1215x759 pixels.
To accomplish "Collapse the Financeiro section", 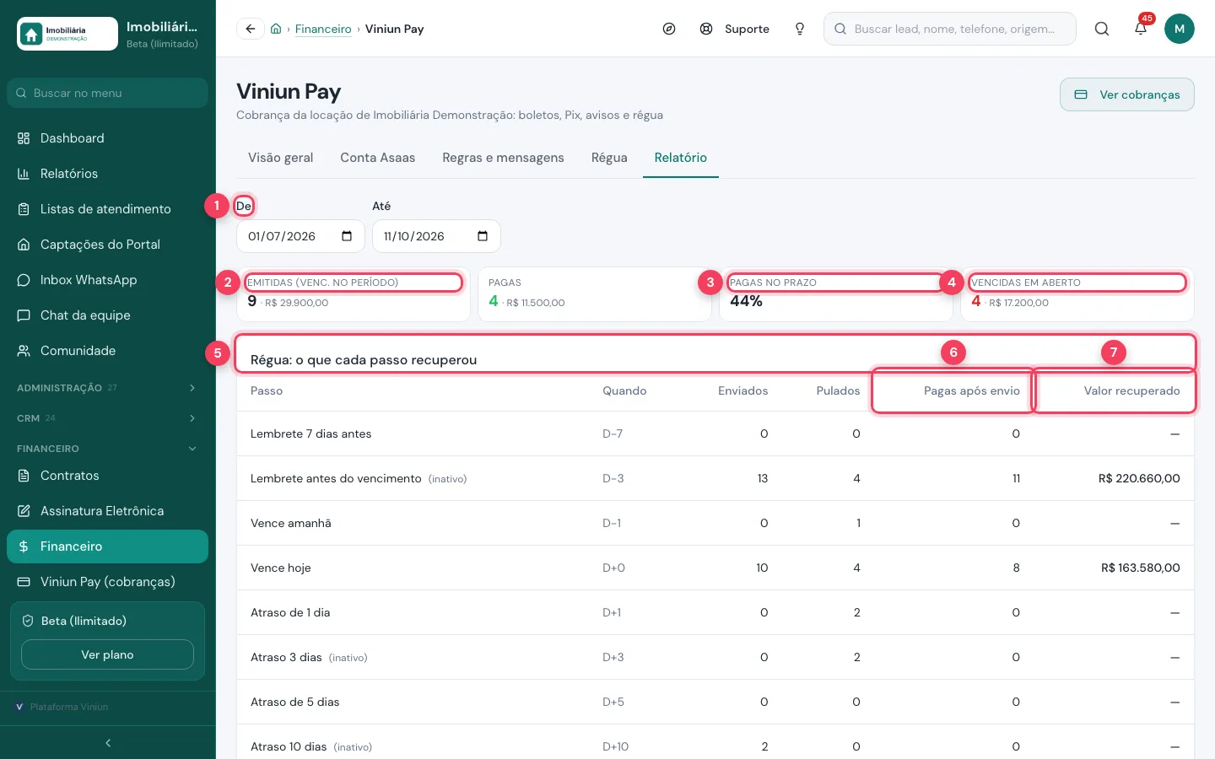I will (108, 449).
